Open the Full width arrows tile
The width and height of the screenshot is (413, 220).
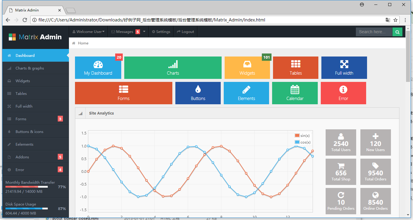click(x=344, y=68)
